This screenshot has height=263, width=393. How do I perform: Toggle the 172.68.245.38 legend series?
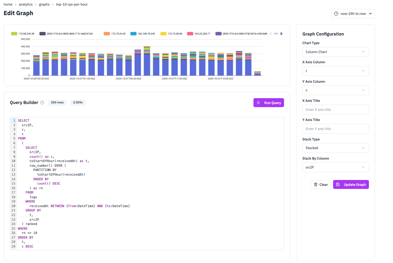coord(26,34)
